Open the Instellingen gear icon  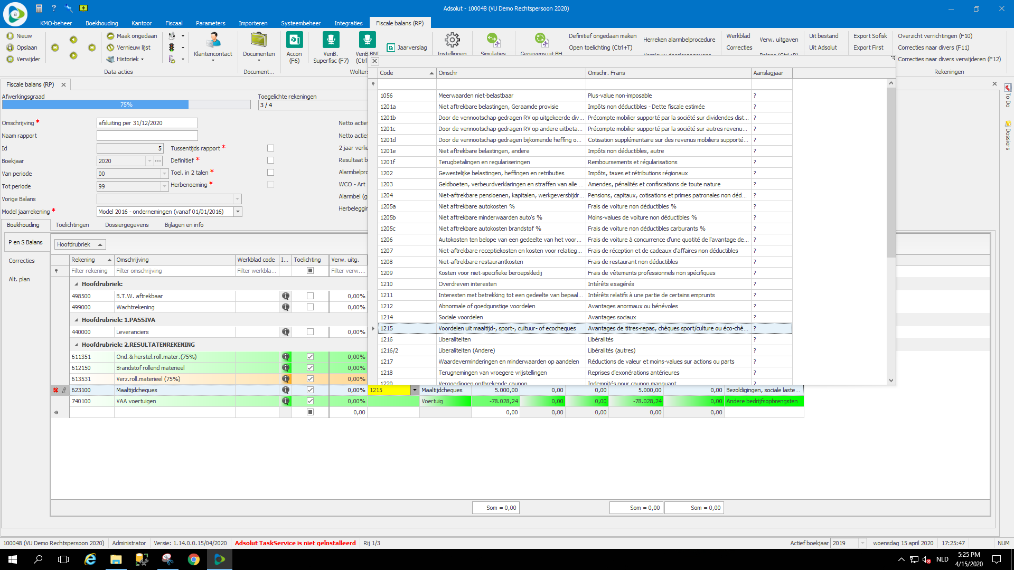point(452,41)
